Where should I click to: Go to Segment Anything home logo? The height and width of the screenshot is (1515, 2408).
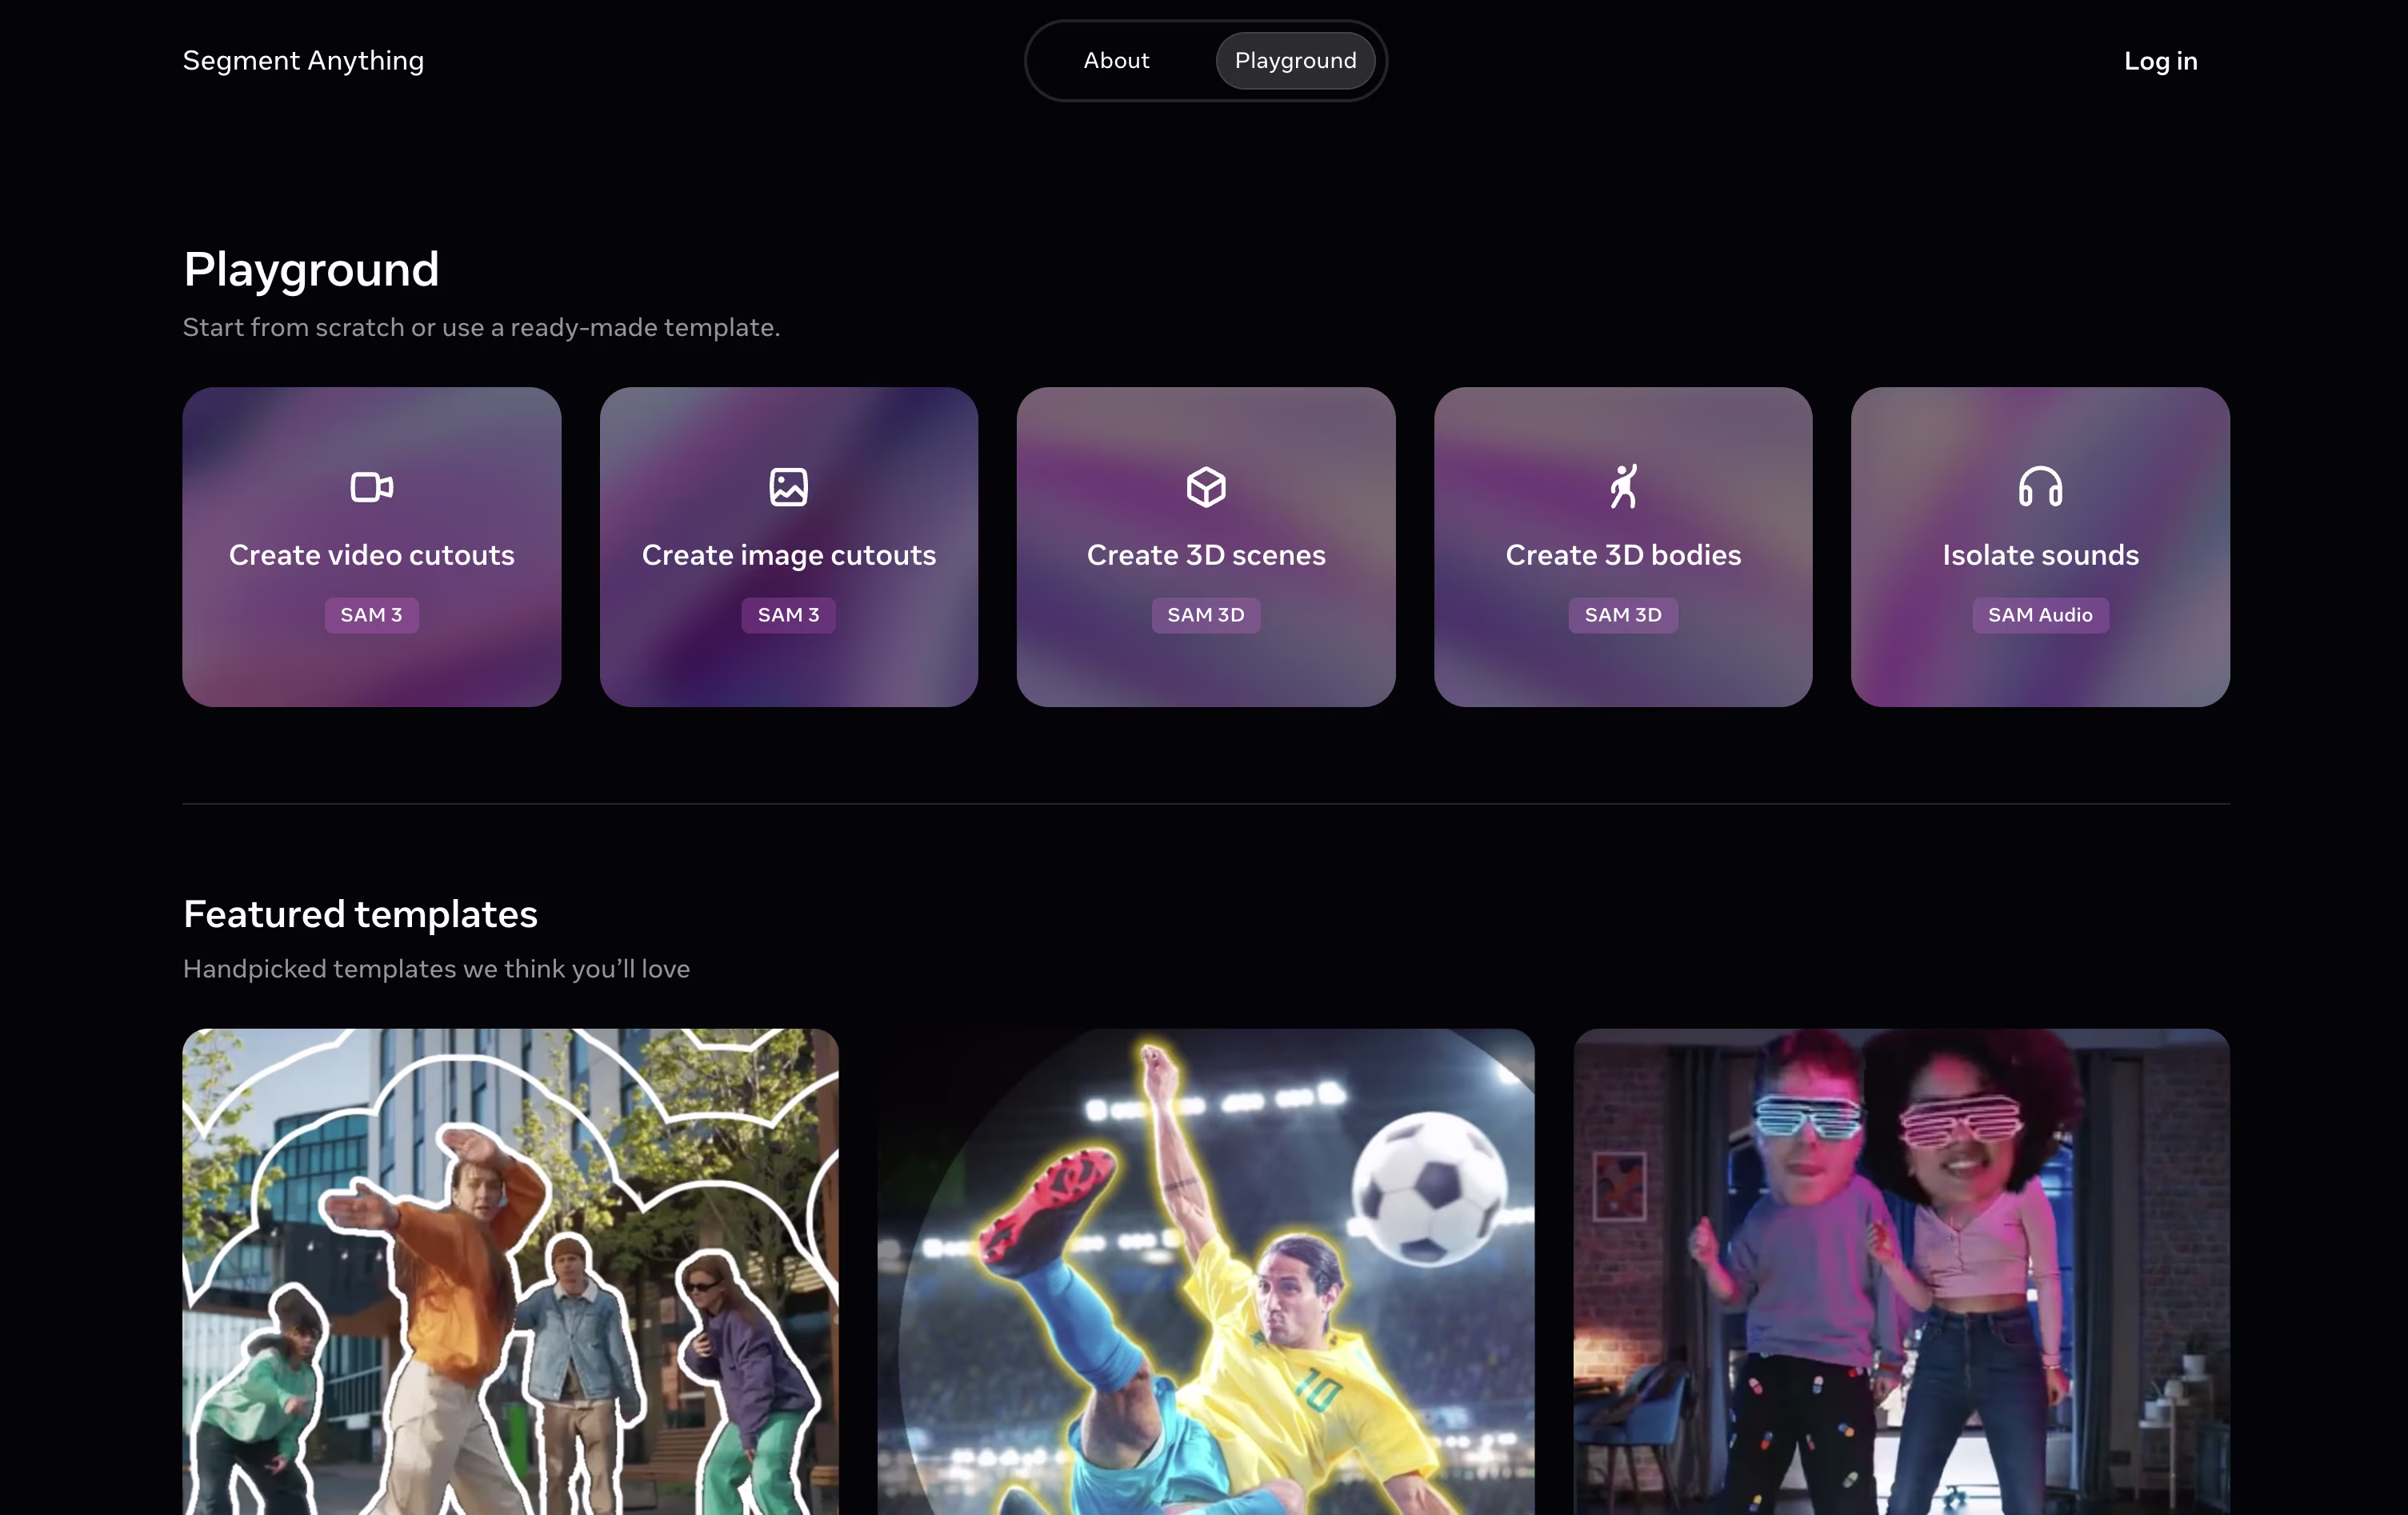303,61
